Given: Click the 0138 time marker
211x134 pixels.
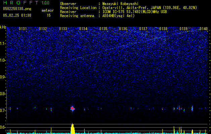Looking at the screenshot, I should pos(163,28).
